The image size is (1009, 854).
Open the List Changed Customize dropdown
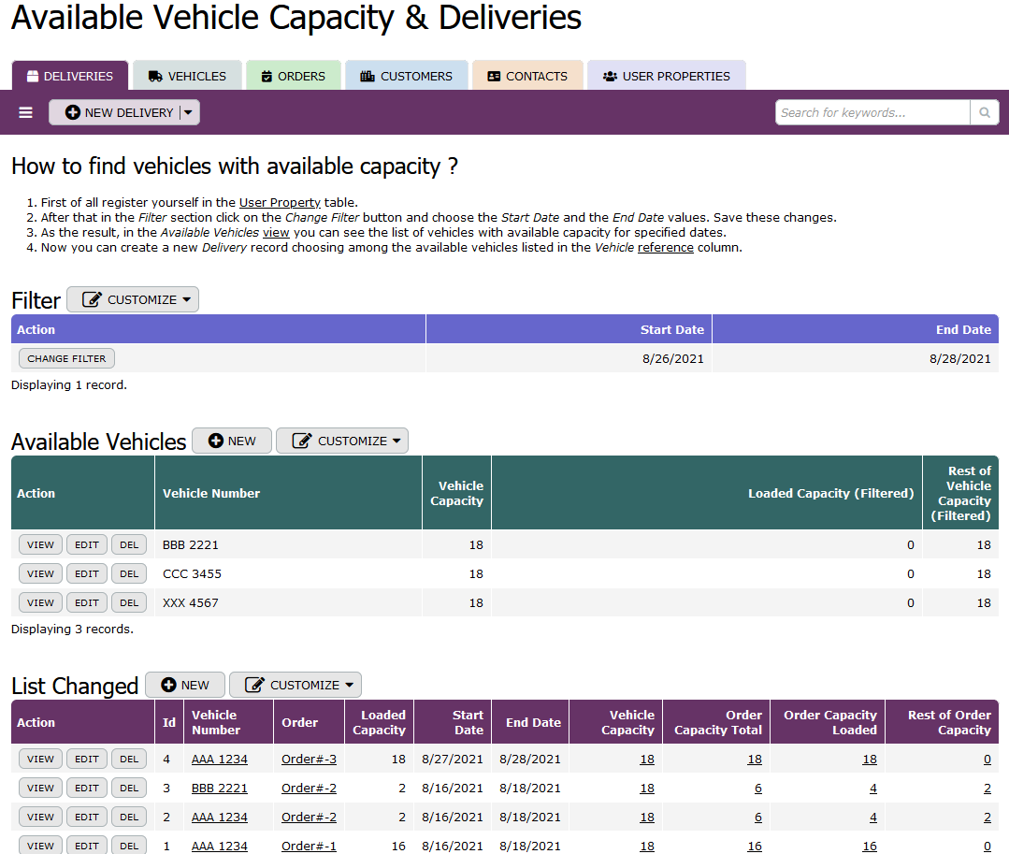tap(295, 685)
